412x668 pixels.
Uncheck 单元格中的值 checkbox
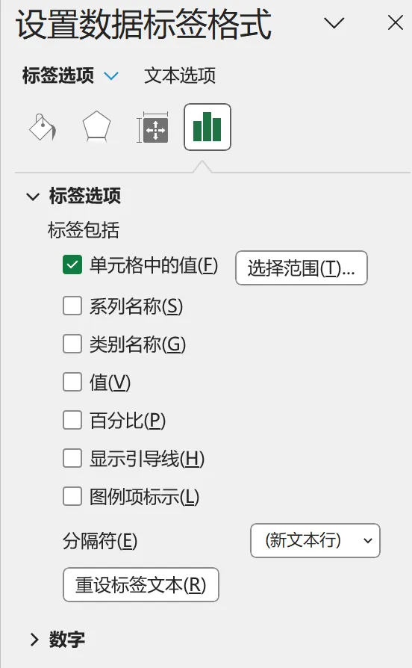click(x=72, y=265)
